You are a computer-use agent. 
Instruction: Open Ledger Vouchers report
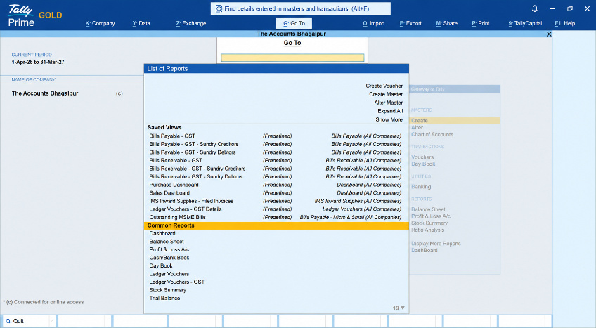click(x=169, y=274)
